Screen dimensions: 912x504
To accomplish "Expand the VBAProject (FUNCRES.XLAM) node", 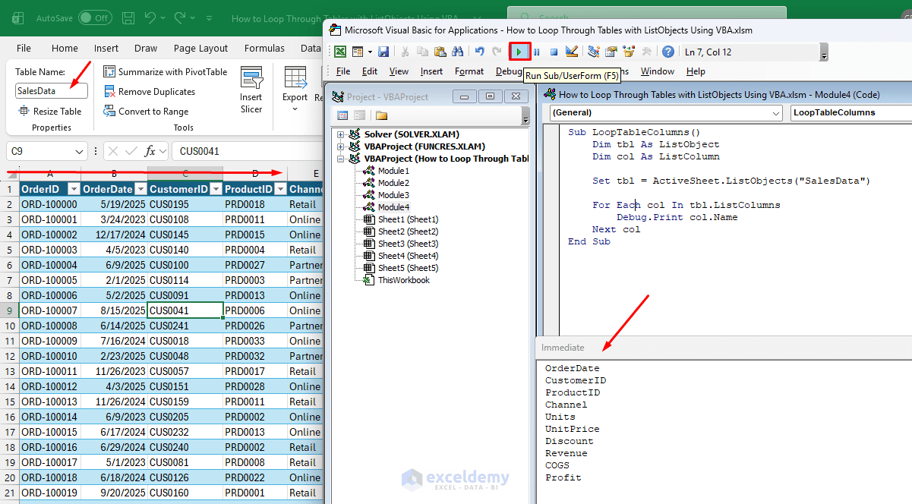I will (x=341, y=146).
